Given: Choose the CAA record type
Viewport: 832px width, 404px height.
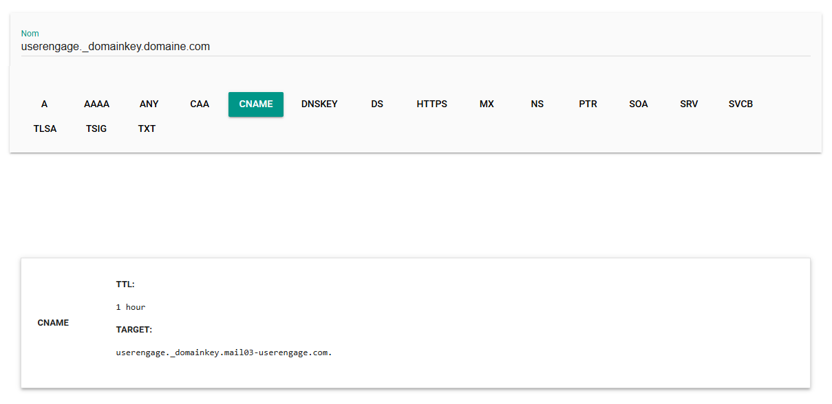Looking at the screenshot, I should (200, 104).
